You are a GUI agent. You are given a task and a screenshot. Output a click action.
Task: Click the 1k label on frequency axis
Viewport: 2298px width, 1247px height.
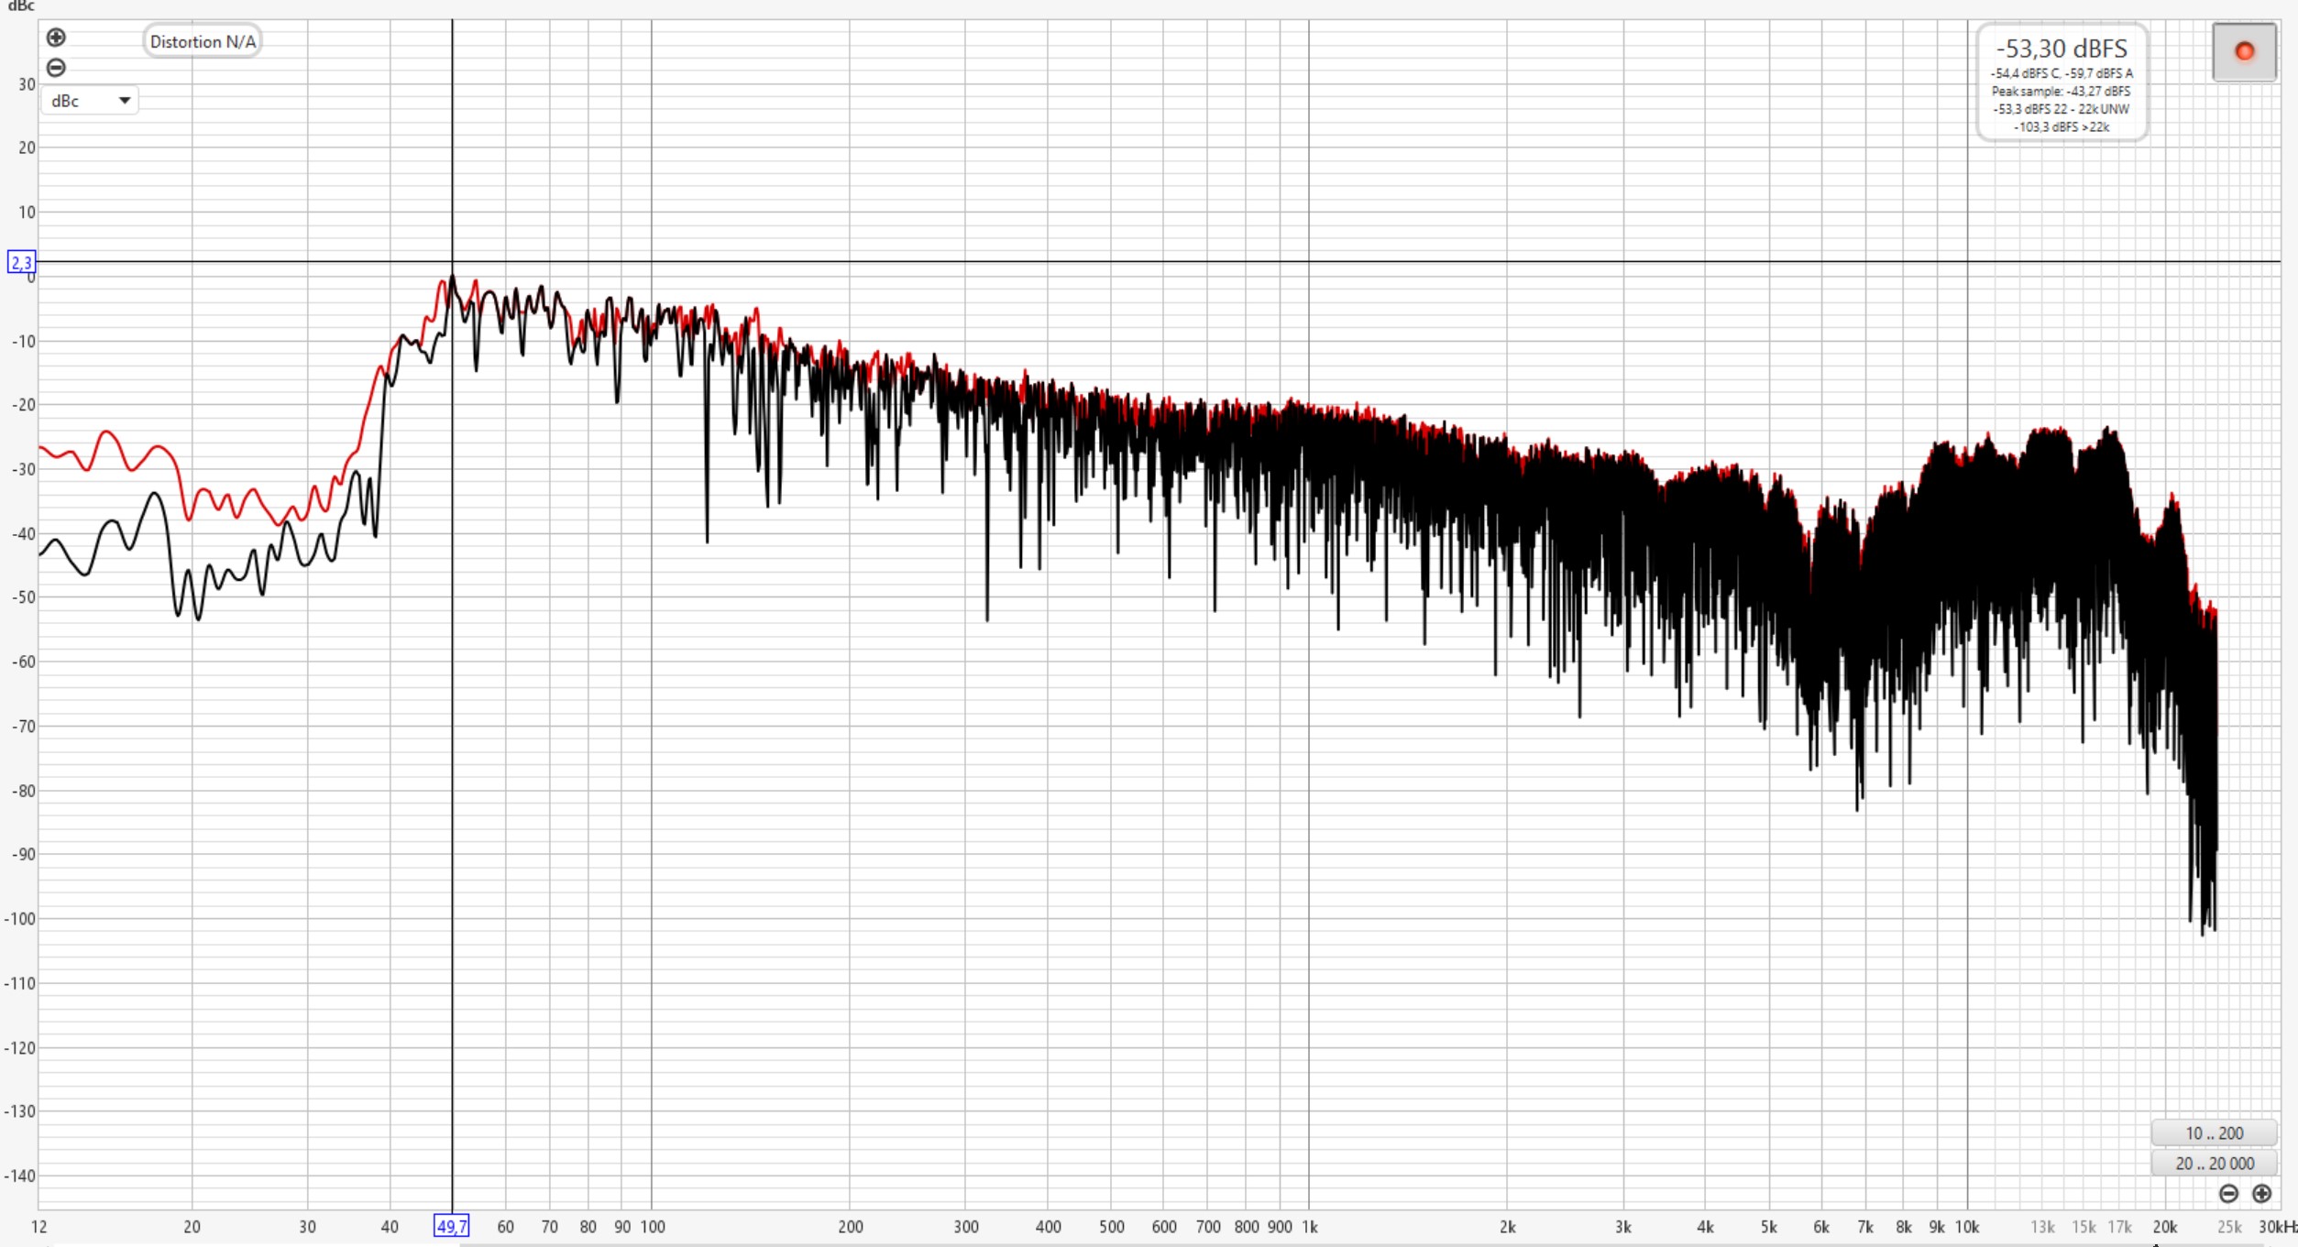click(x=1309, y=1227)
